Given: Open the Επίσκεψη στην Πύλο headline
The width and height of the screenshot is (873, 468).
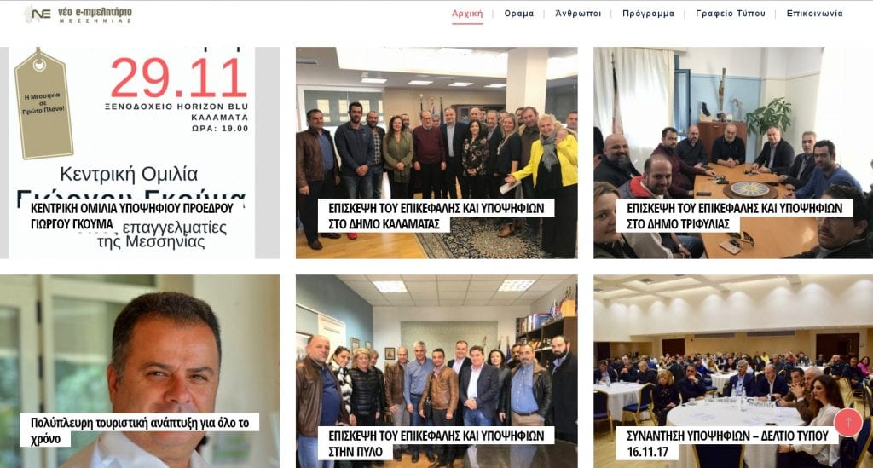Looking at the screenshot, I should pos(436,443).
